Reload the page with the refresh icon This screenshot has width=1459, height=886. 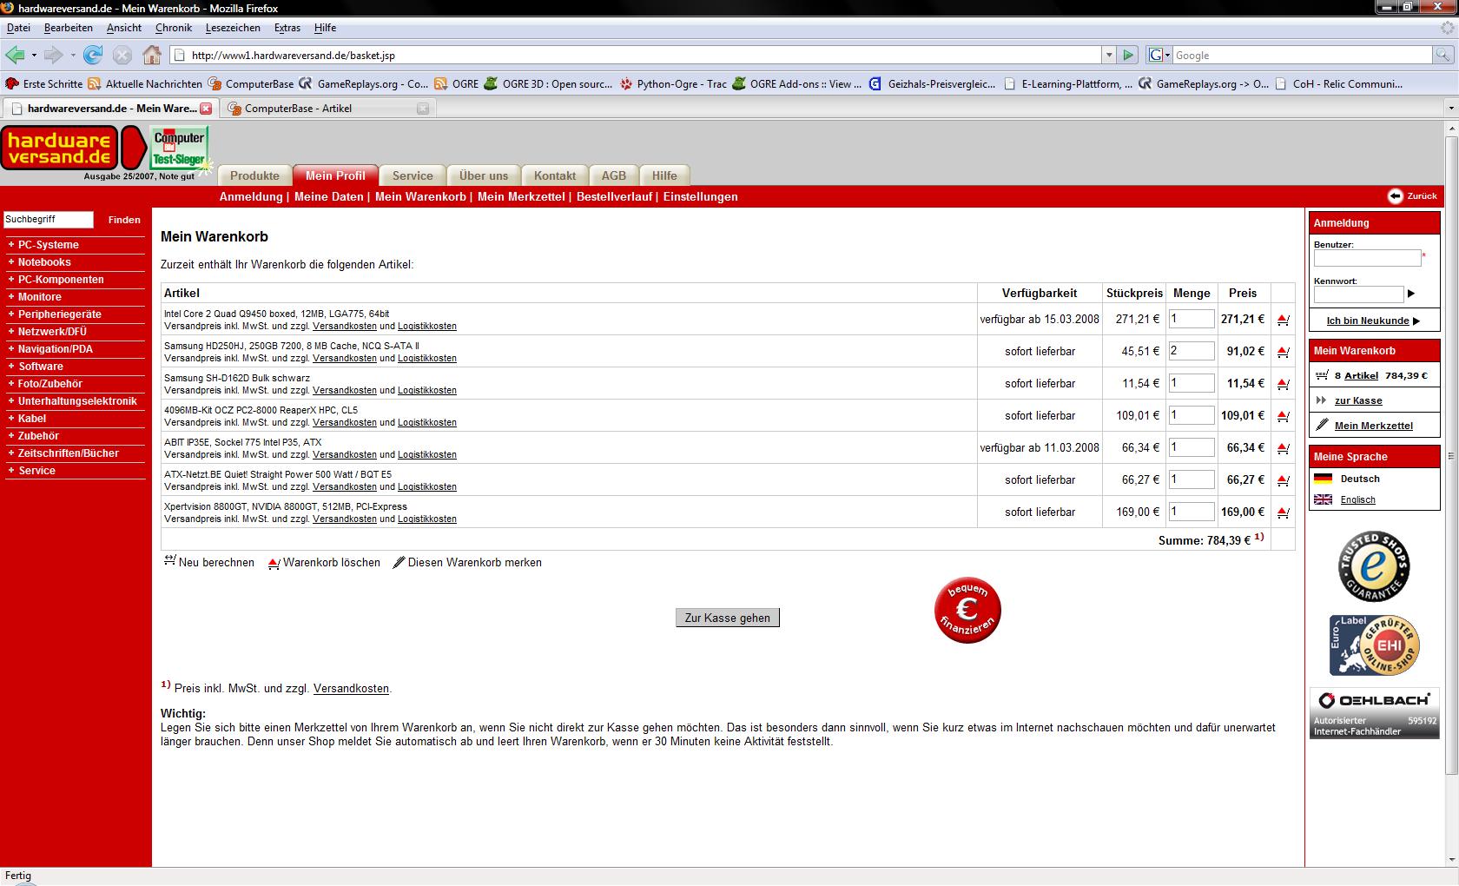coord(93,55)
